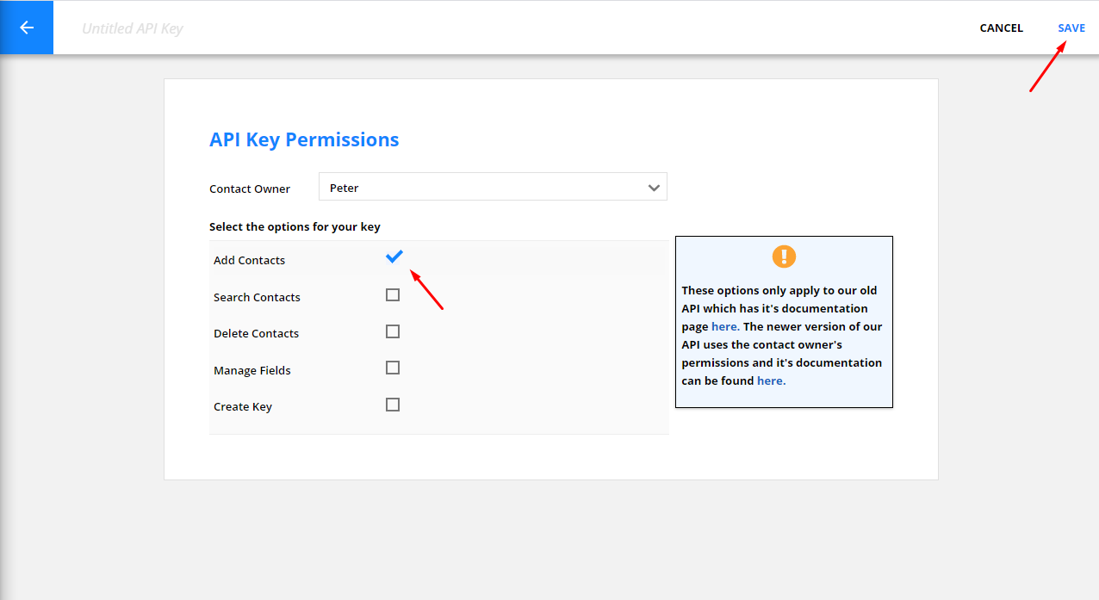Click the Manage Fields option label
This screenshot has height=600, width=1099.
tap(251, 371)
